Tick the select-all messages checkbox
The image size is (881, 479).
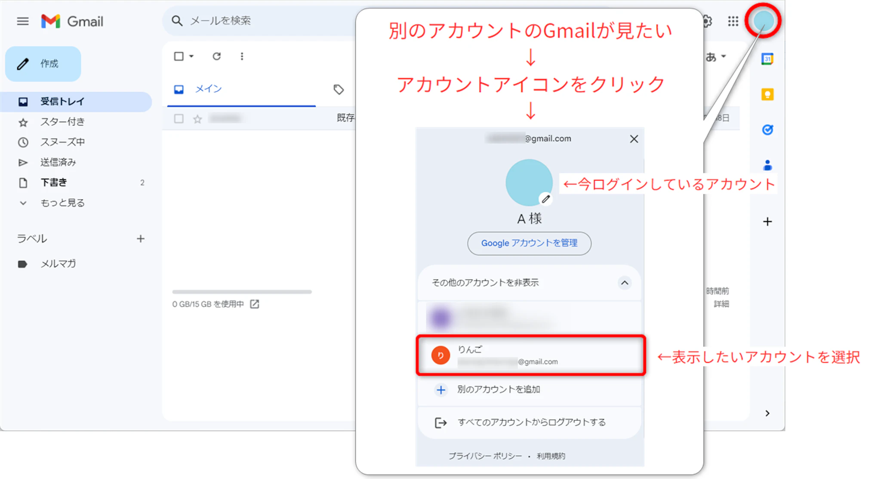coord(179,56)
